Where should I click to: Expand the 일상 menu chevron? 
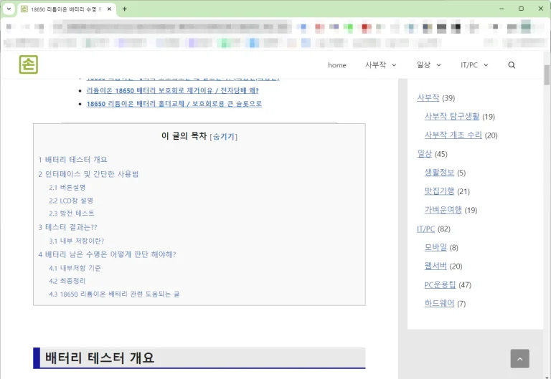click(438, 65)
